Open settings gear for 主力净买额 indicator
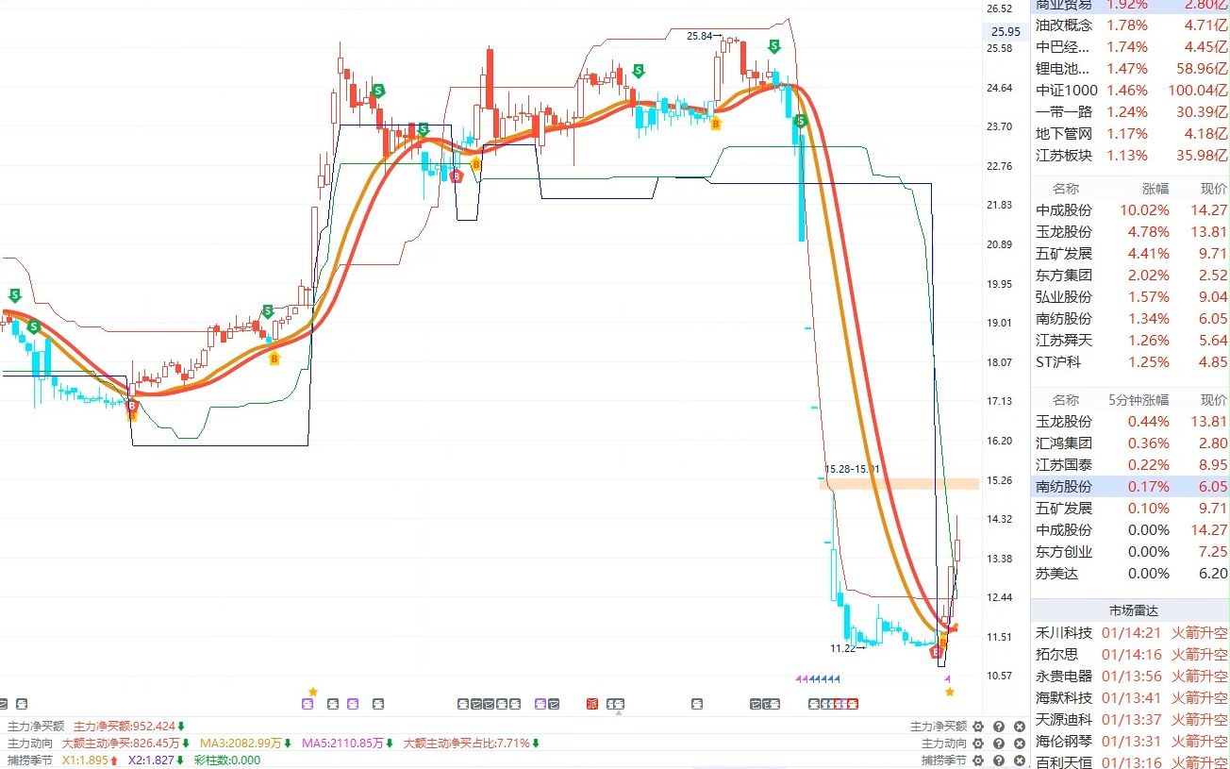 [978, 727]
